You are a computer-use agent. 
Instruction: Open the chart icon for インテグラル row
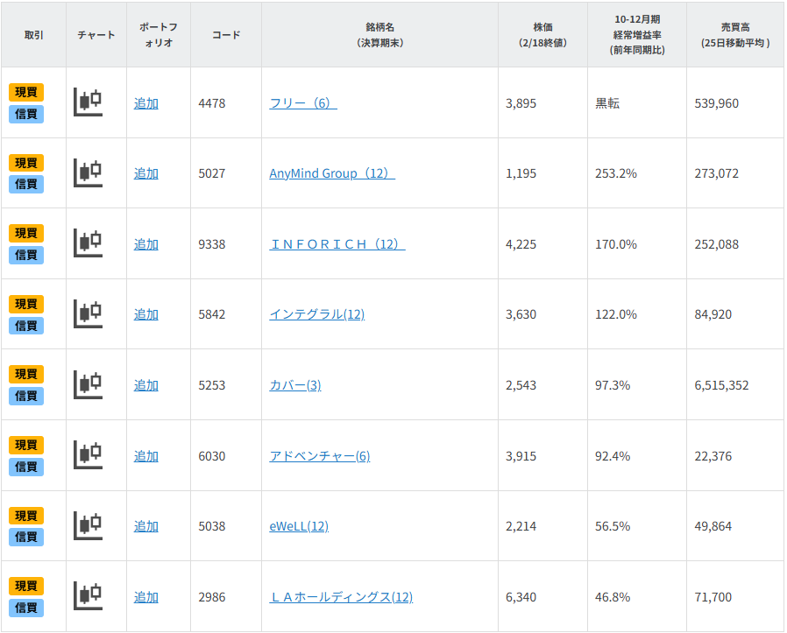(x=88, y=314)
